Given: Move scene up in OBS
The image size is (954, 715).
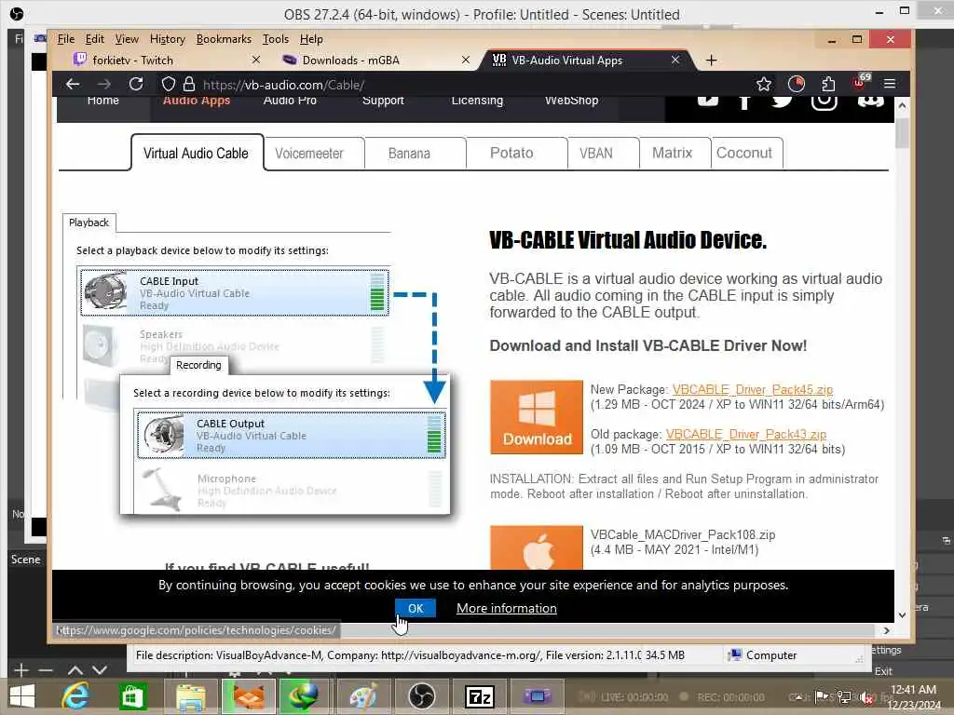Looking at the screenshot, I should click(x=75, y=670).
